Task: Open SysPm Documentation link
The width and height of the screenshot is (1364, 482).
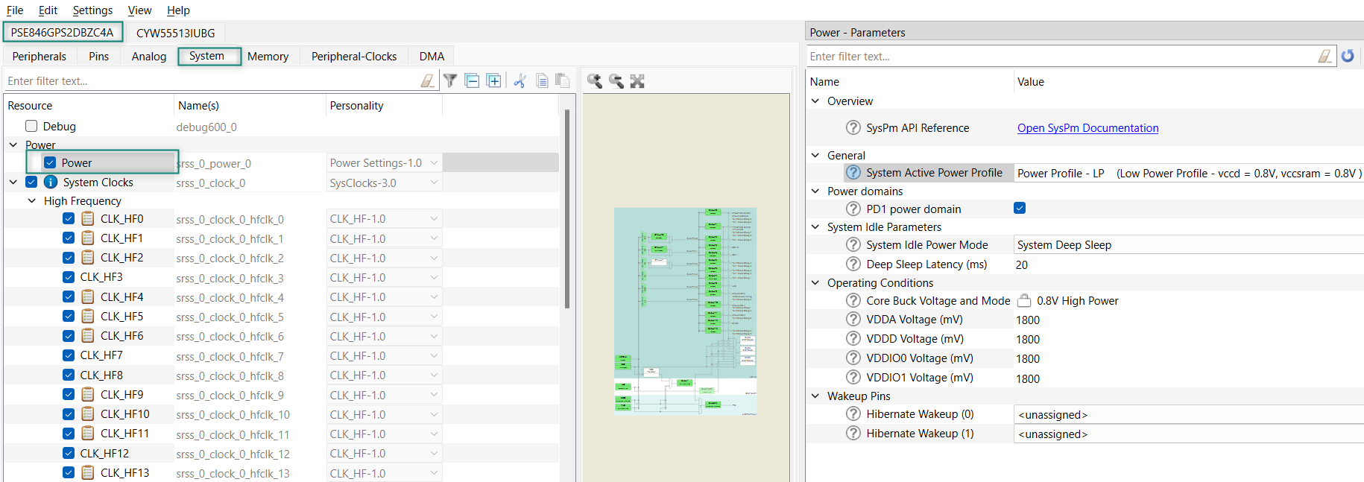Action: (1087, 128)
